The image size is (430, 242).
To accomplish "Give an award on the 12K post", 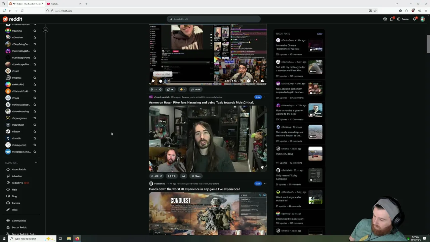I will click(182, 89).
